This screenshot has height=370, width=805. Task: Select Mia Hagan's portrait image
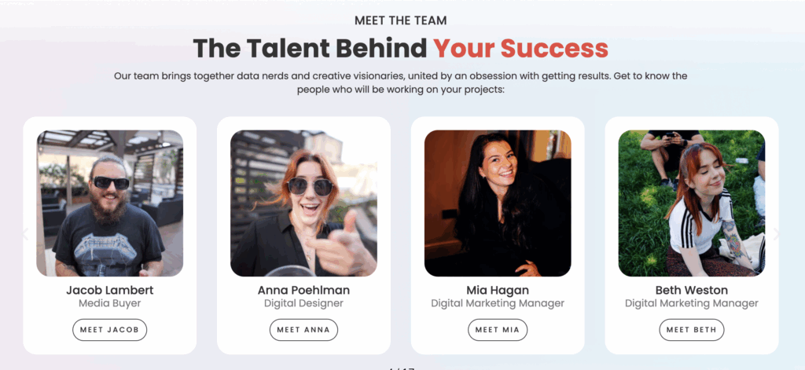pos(498,203)
